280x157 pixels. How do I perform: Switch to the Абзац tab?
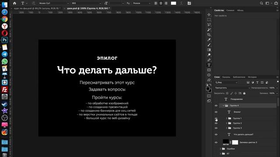[x=240, y=10]
